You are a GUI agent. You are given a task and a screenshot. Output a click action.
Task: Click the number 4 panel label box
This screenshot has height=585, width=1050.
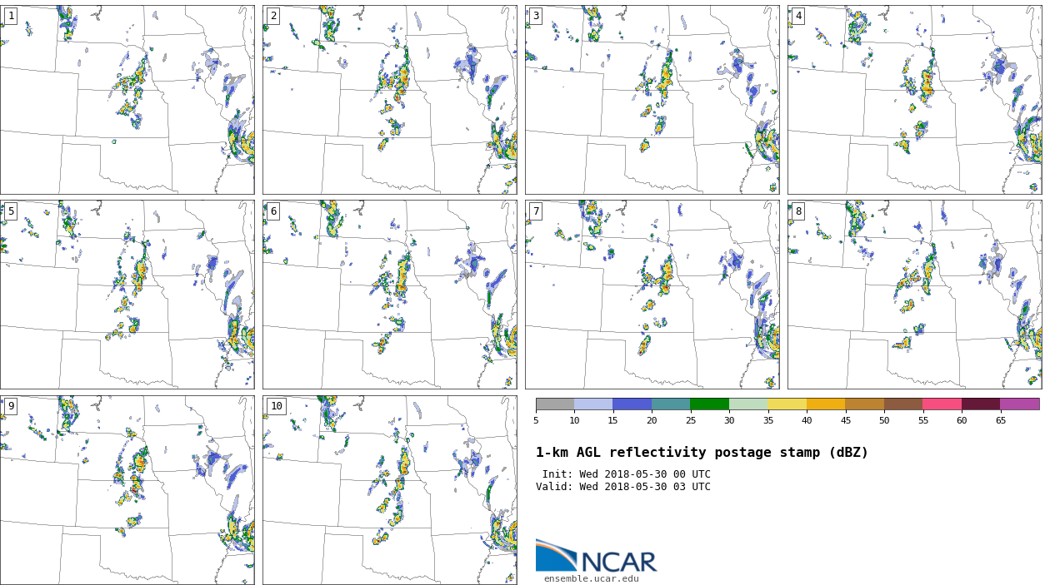pos(797,16)
